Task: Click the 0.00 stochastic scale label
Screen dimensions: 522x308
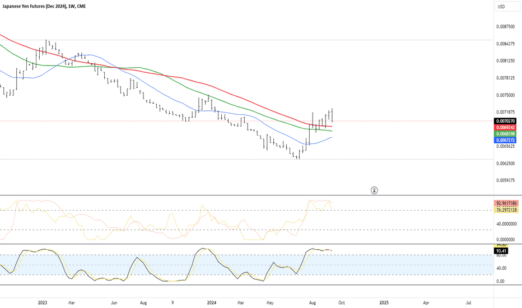Action: [501, 281]
